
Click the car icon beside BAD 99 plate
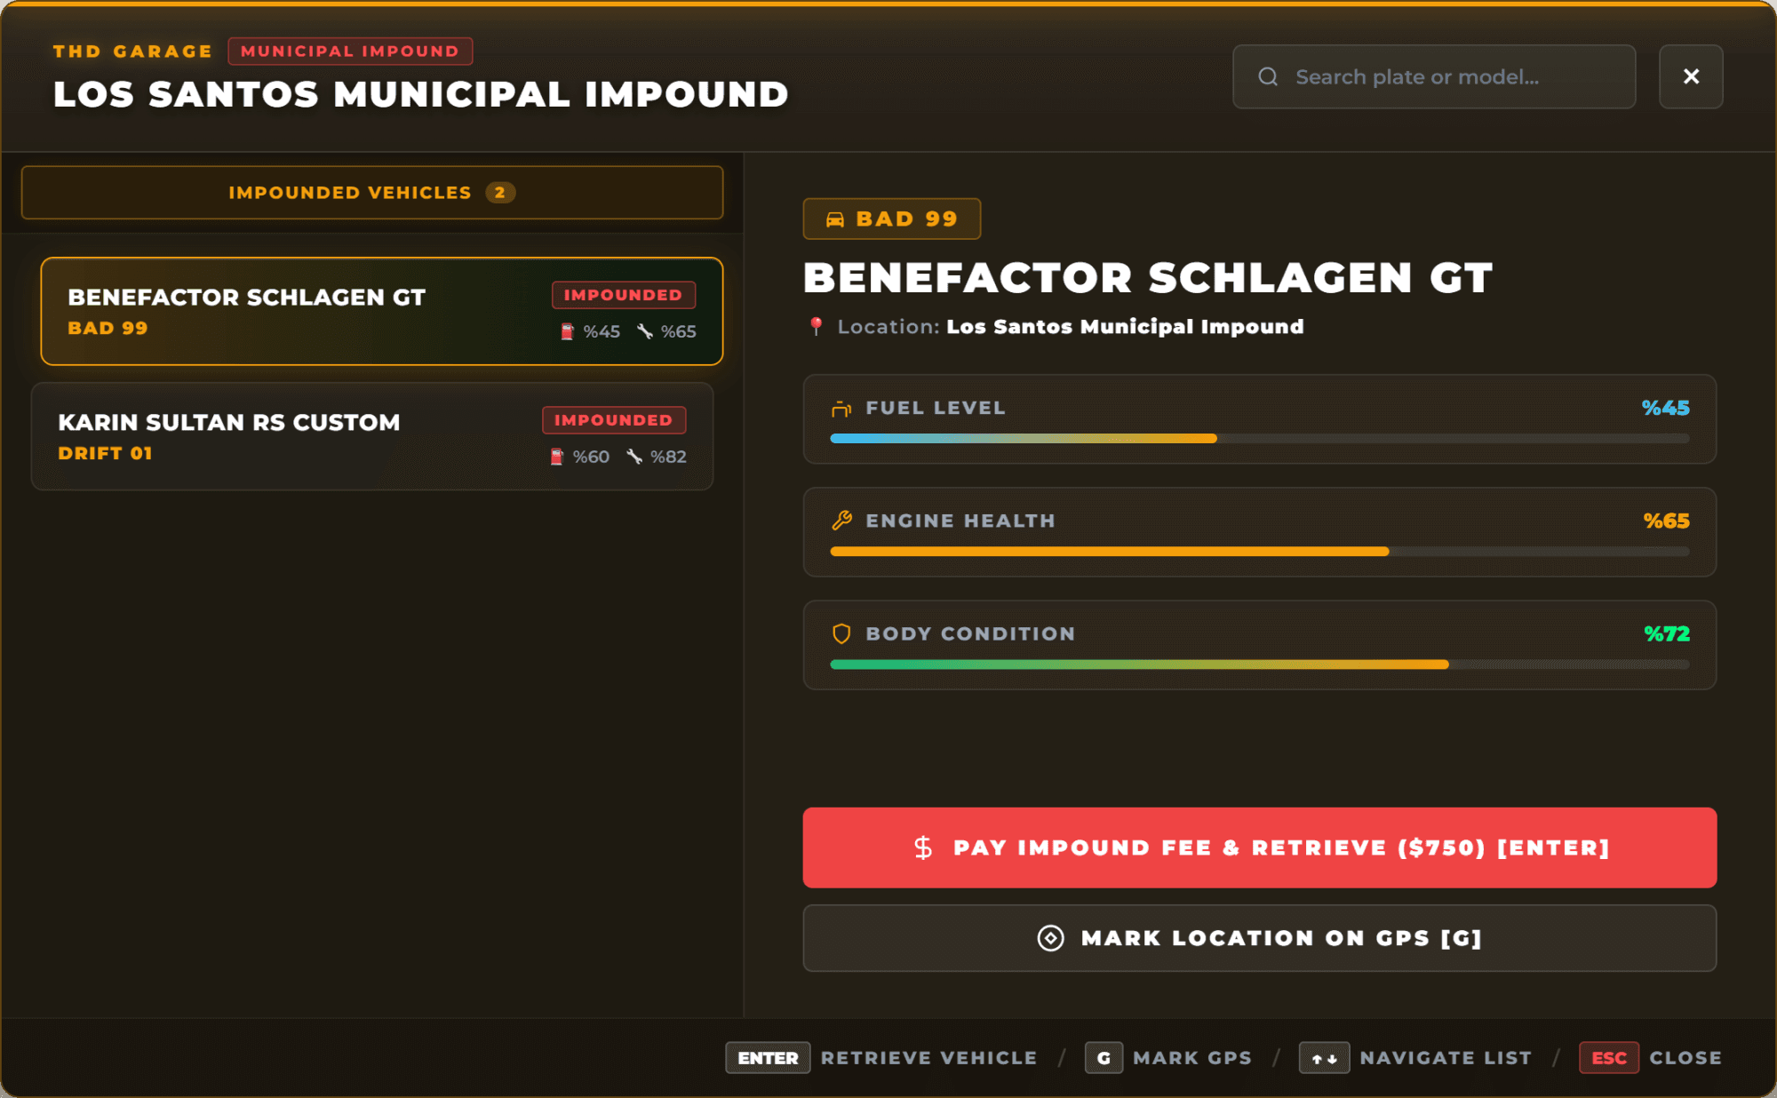pos(835,219)
